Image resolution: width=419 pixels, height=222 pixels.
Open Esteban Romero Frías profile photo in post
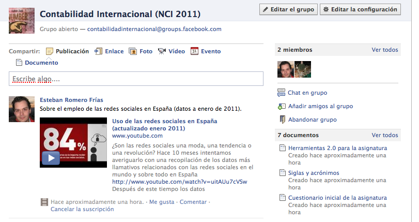click(22, 109)
